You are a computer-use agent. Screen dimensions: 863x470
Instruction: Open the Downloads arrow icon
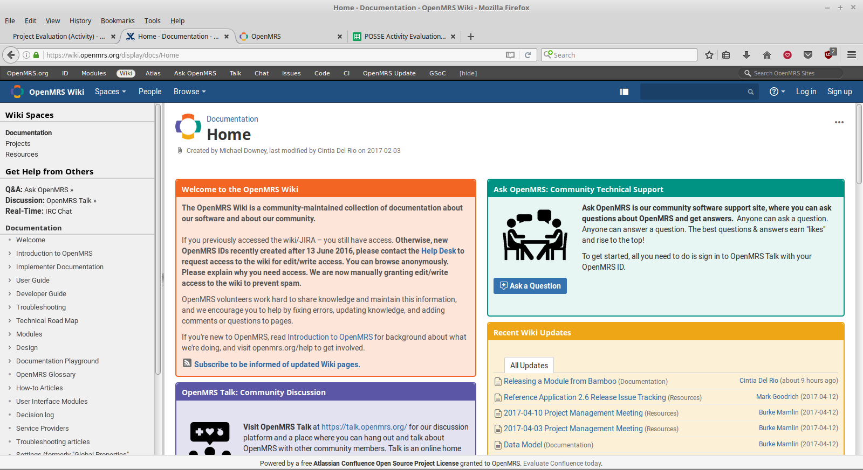746,55
